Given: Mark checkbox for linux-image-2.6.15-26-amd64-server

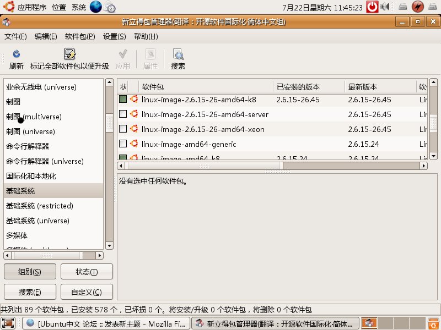Looking at the screenshot, I should [123, 114].
